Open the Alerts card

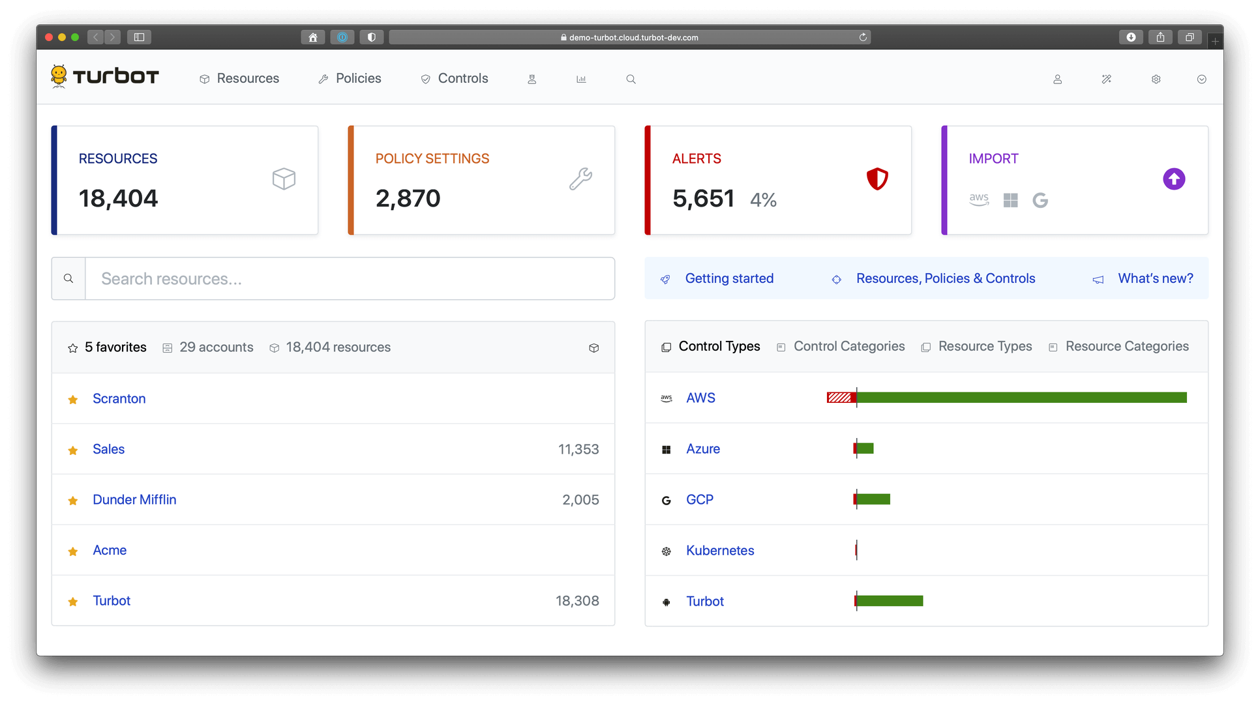tap(778, 180)
